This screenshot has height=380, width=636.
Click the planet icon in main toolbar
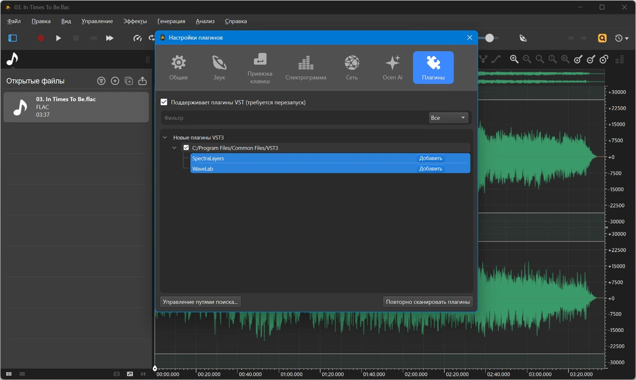pyautogui.click(x=523, y=38)
